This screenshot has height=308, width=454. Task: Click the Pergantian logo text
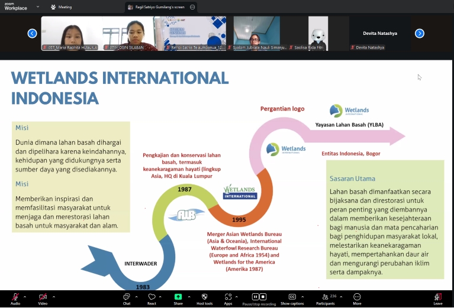click(x=282, y=109)
